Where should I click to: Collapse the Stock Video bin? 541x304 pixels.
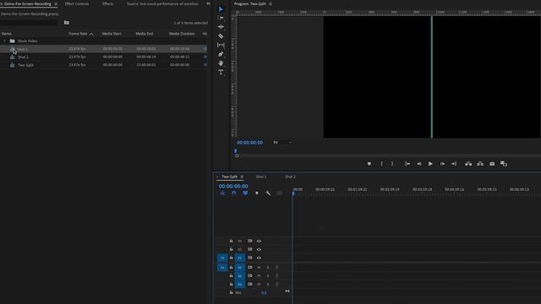pos(4,41)
